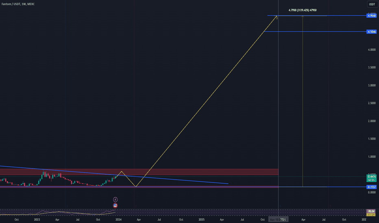Click the highlighted crosshair date label on time axis
The image size is (379, 223).
[x=278, y=220]
